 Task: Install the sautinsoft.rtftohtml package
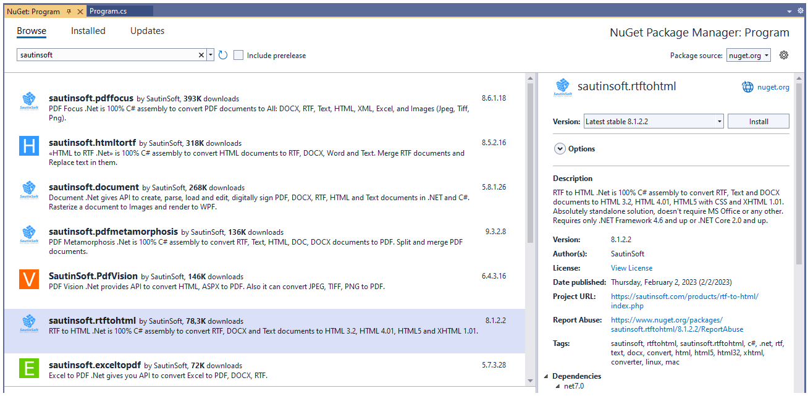pyautogui.click(x=758, y=120)
